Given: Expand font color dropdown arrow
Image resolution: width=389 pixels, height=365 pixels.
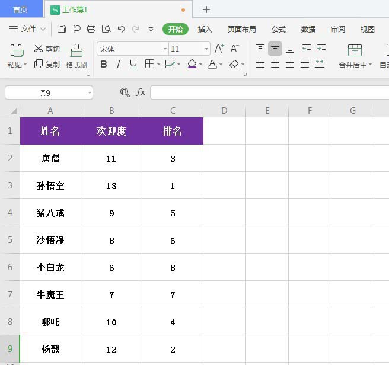Looking at the screenshot, I should (x=221, y=65).
